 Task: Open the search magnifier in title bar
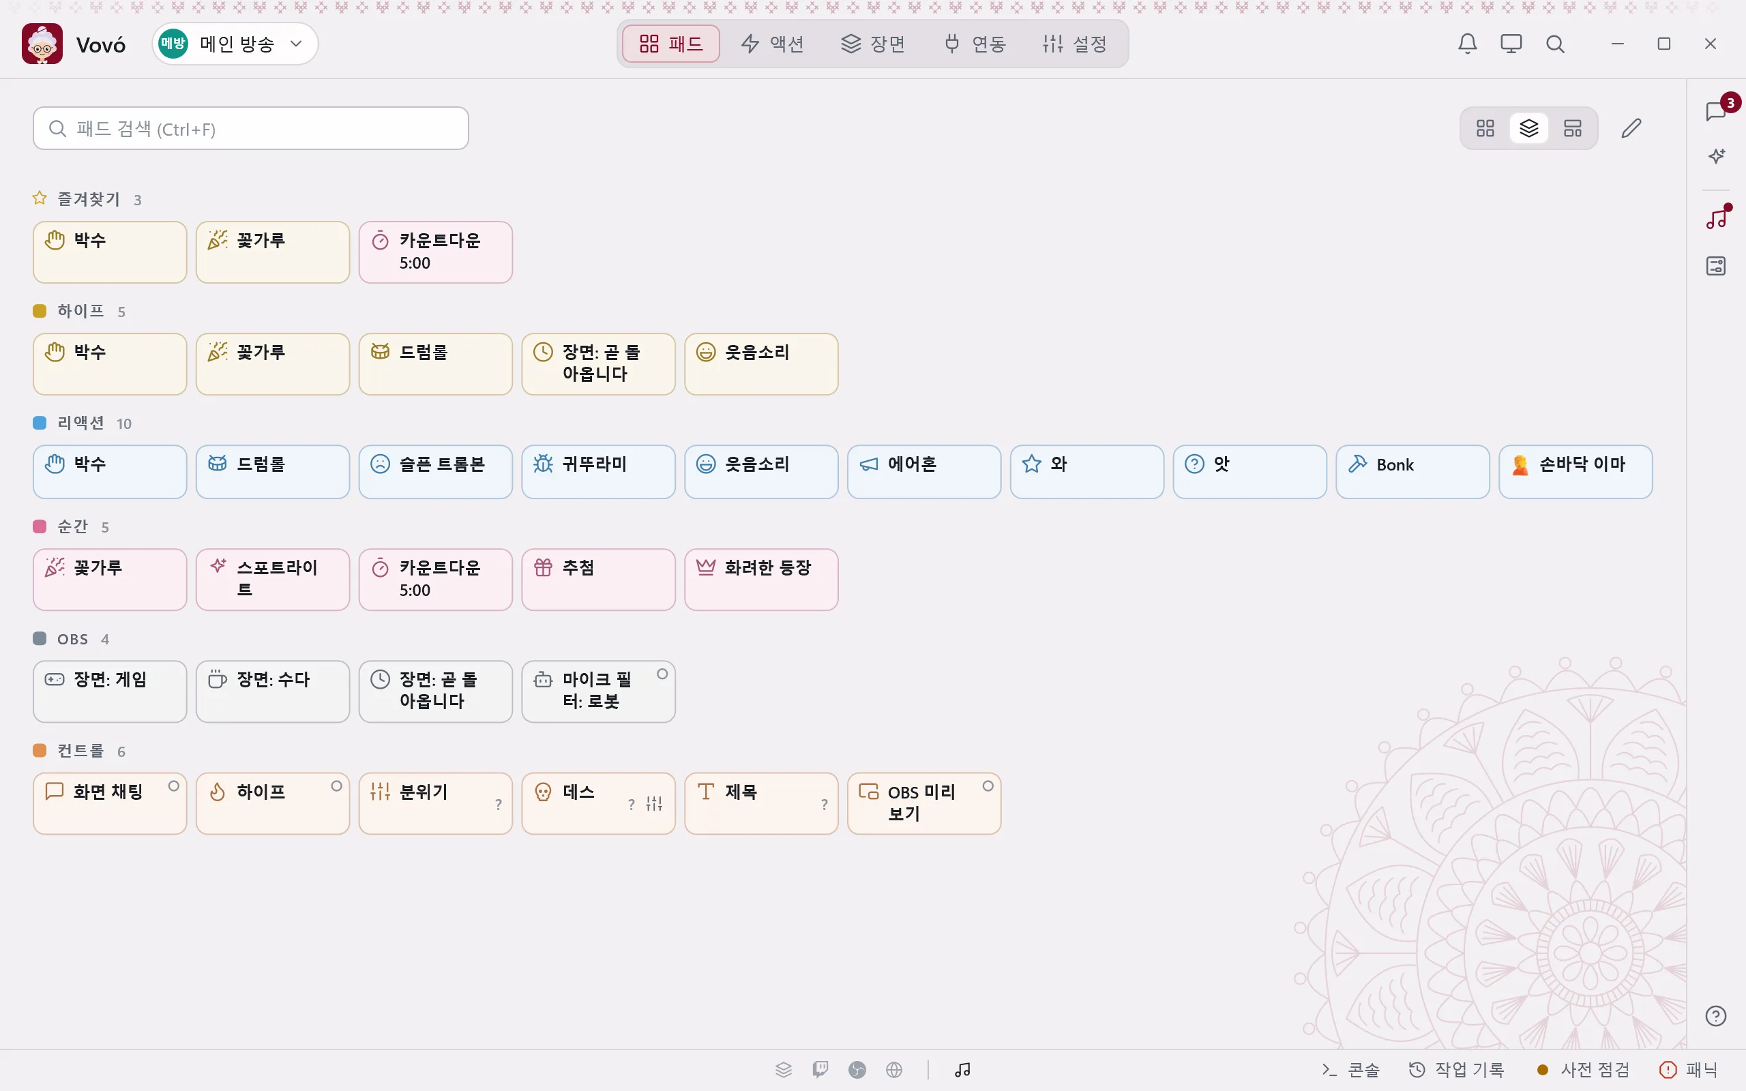(1556, 44)
